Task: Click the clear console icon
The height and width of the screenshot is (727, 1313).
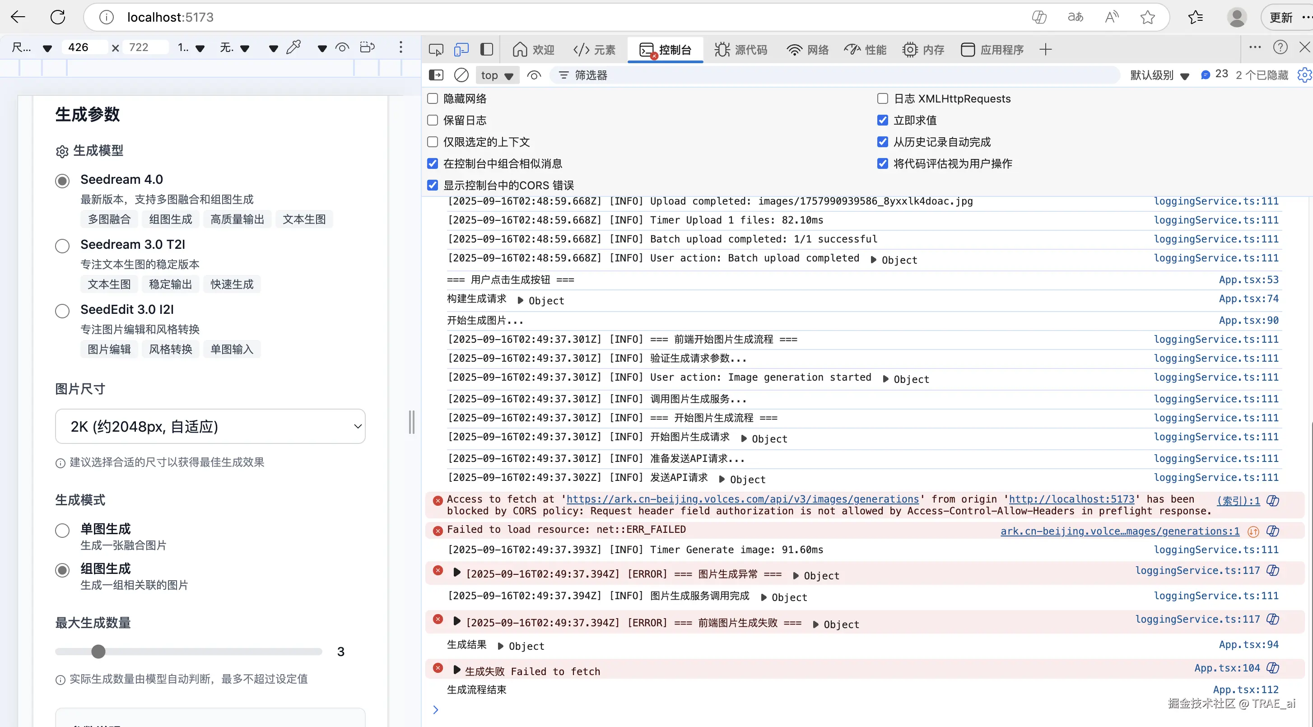Action: pos(461,75)
